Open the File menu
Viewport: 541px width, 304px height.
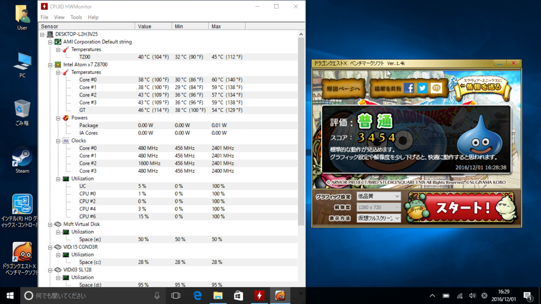tap(44, 17)
